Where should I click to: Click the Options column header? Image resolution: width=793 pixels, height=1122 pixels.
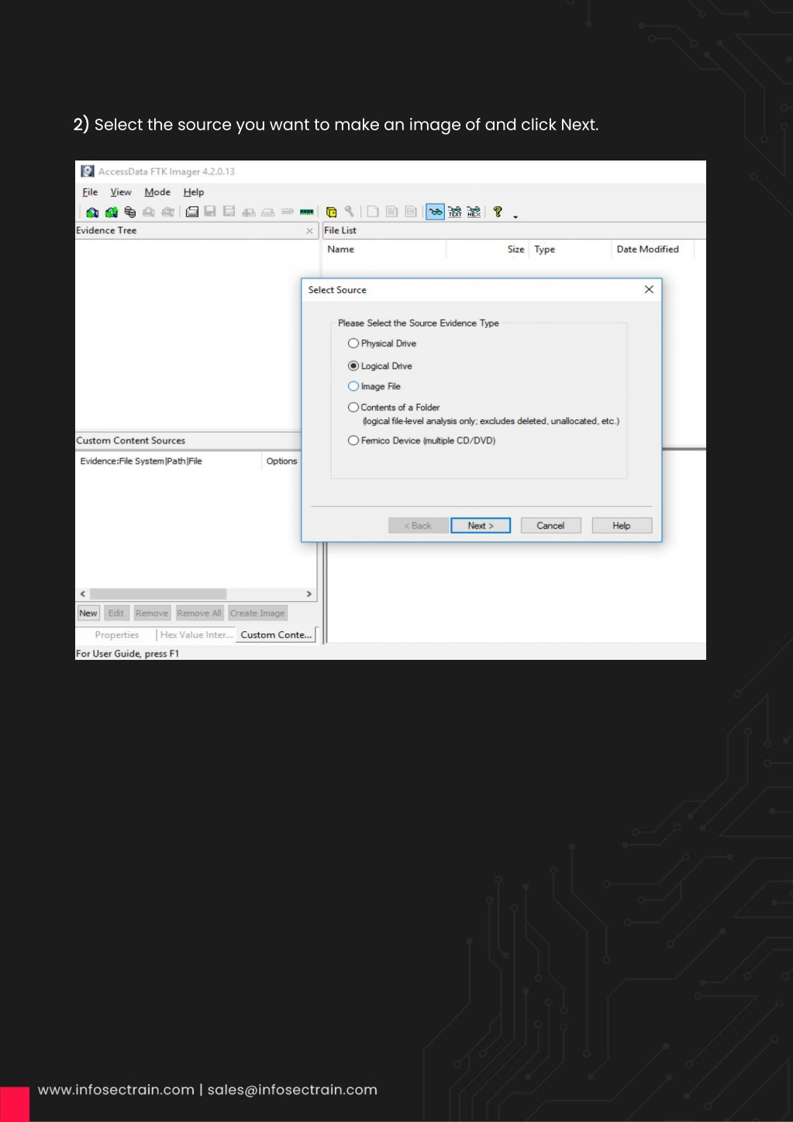tap(282, 461)
